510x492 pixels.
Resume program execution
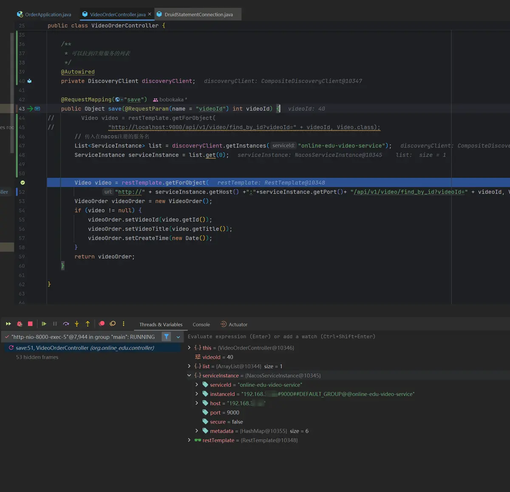(x=44, y=324)
